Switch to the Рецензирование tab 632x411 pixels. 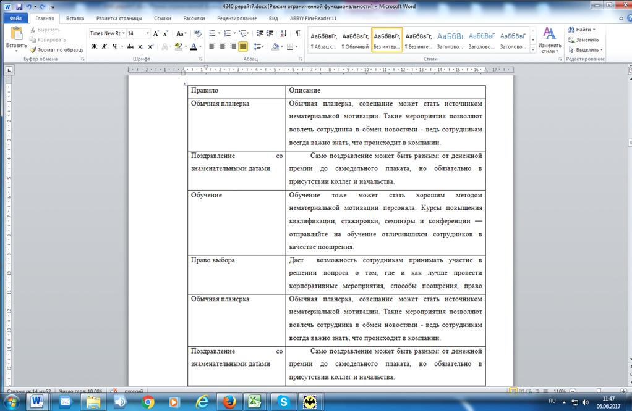pyautogui.click(x=237, y=19)
